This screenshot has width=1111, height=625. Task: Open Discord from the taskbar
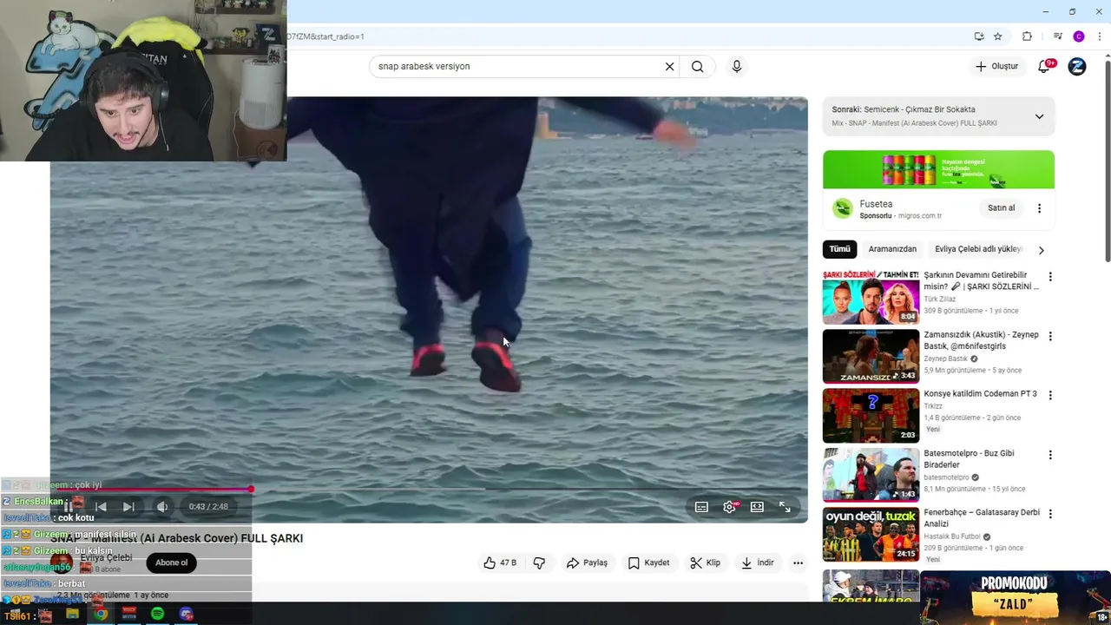point(186,614)
